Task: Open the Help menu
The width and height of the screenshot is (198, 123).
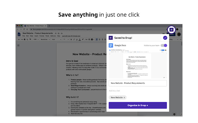Action: point(58,36)
